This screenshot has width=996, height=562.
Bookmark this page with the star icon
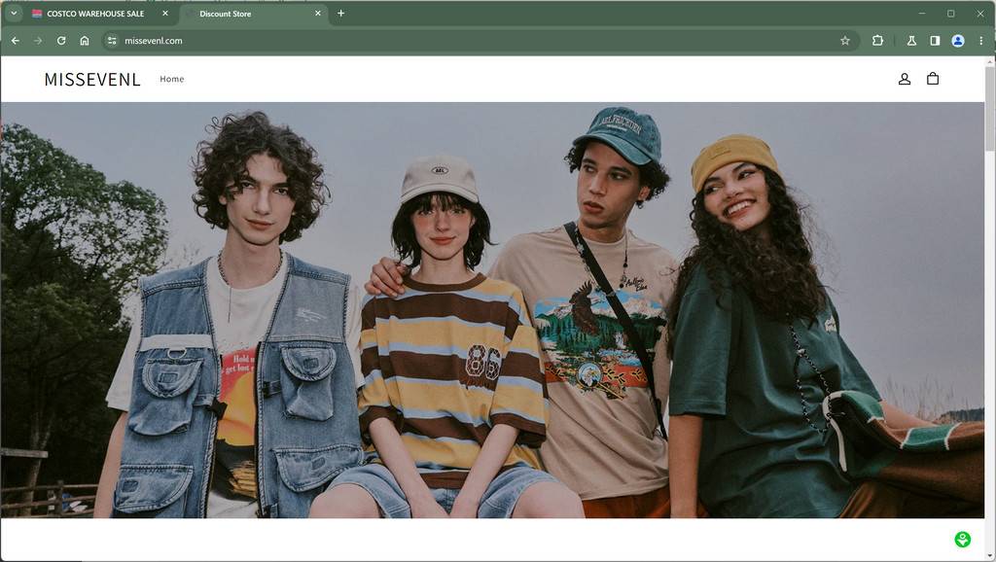[844, 41]
